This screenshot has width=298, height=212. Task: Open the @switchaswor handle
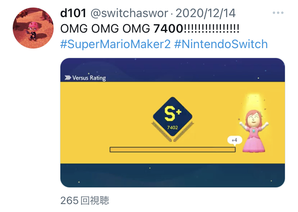[129, 13]
